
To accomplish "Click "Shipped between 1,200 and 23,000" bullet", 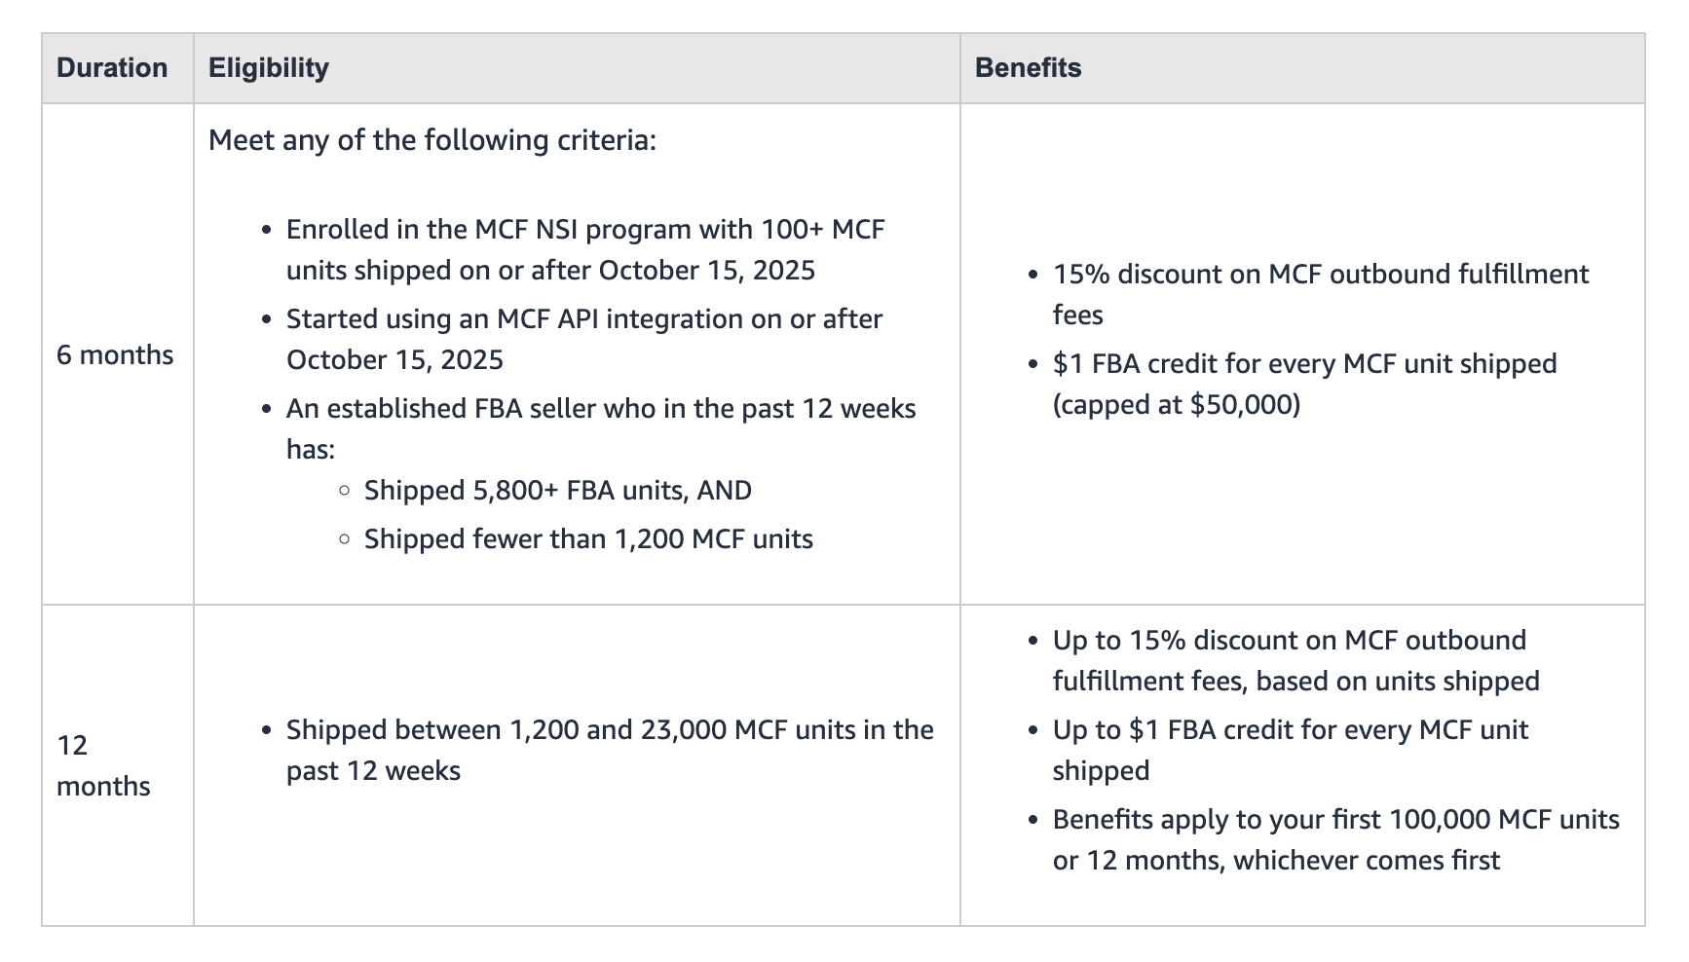I will [609, 730].
